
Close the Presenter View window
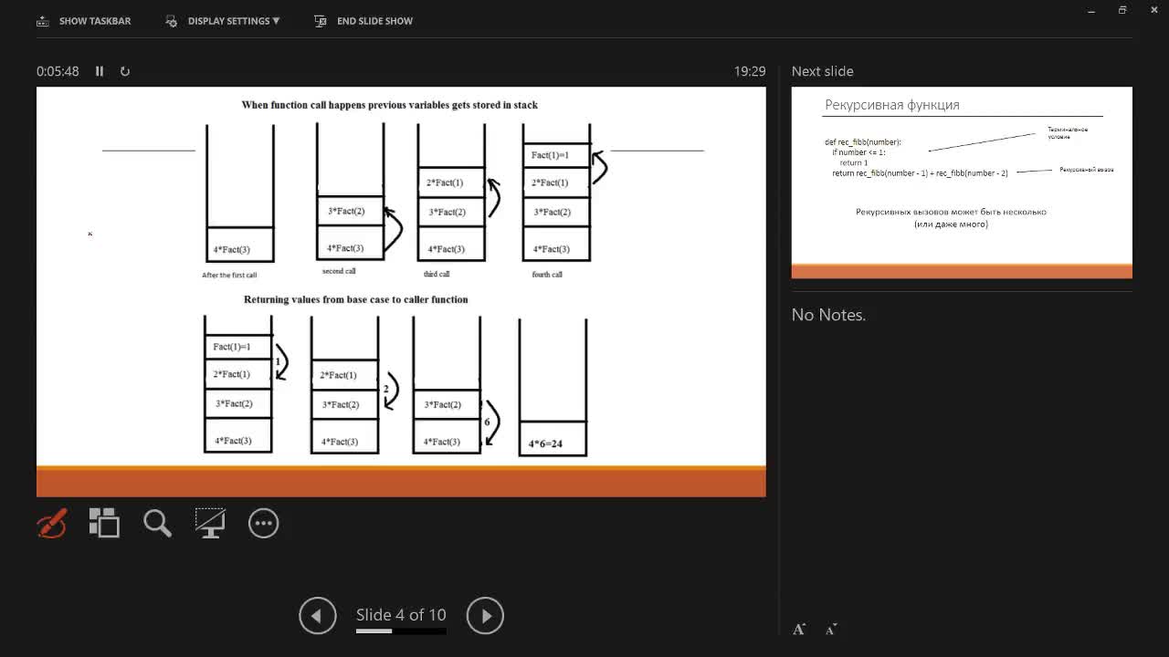click(1153, 10)
